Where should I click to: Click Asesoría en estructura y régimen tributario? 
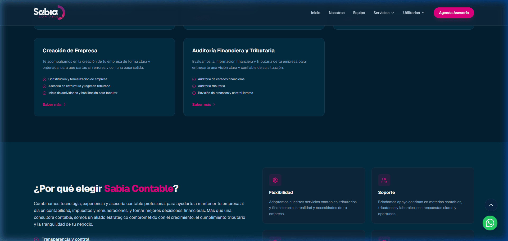pyautogui.click(x=79, y=86)
